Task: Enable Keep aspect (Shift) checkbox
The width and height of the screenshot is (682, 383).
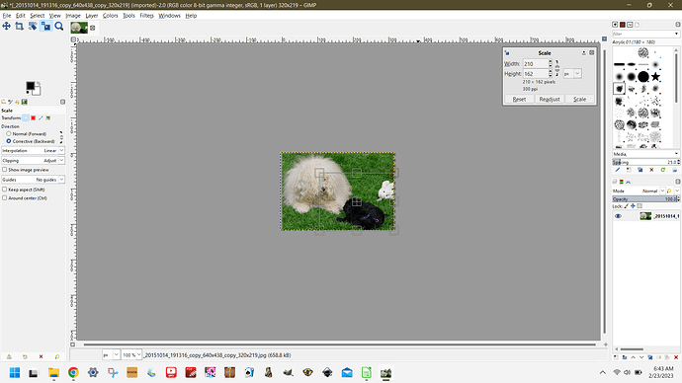Action: (x=4, y=190)
